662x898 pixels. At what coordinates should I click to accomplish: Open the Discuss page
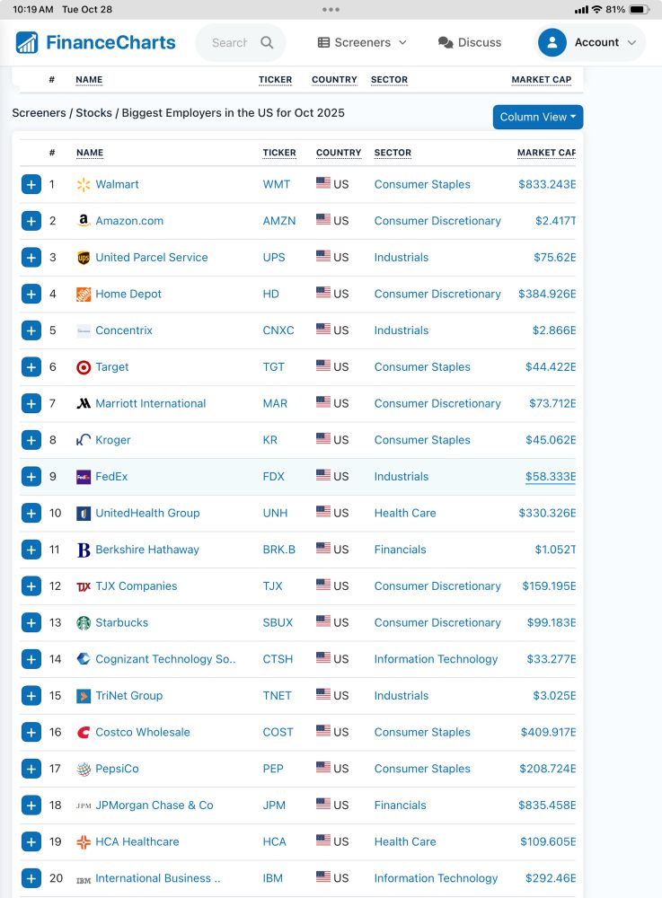470,42
